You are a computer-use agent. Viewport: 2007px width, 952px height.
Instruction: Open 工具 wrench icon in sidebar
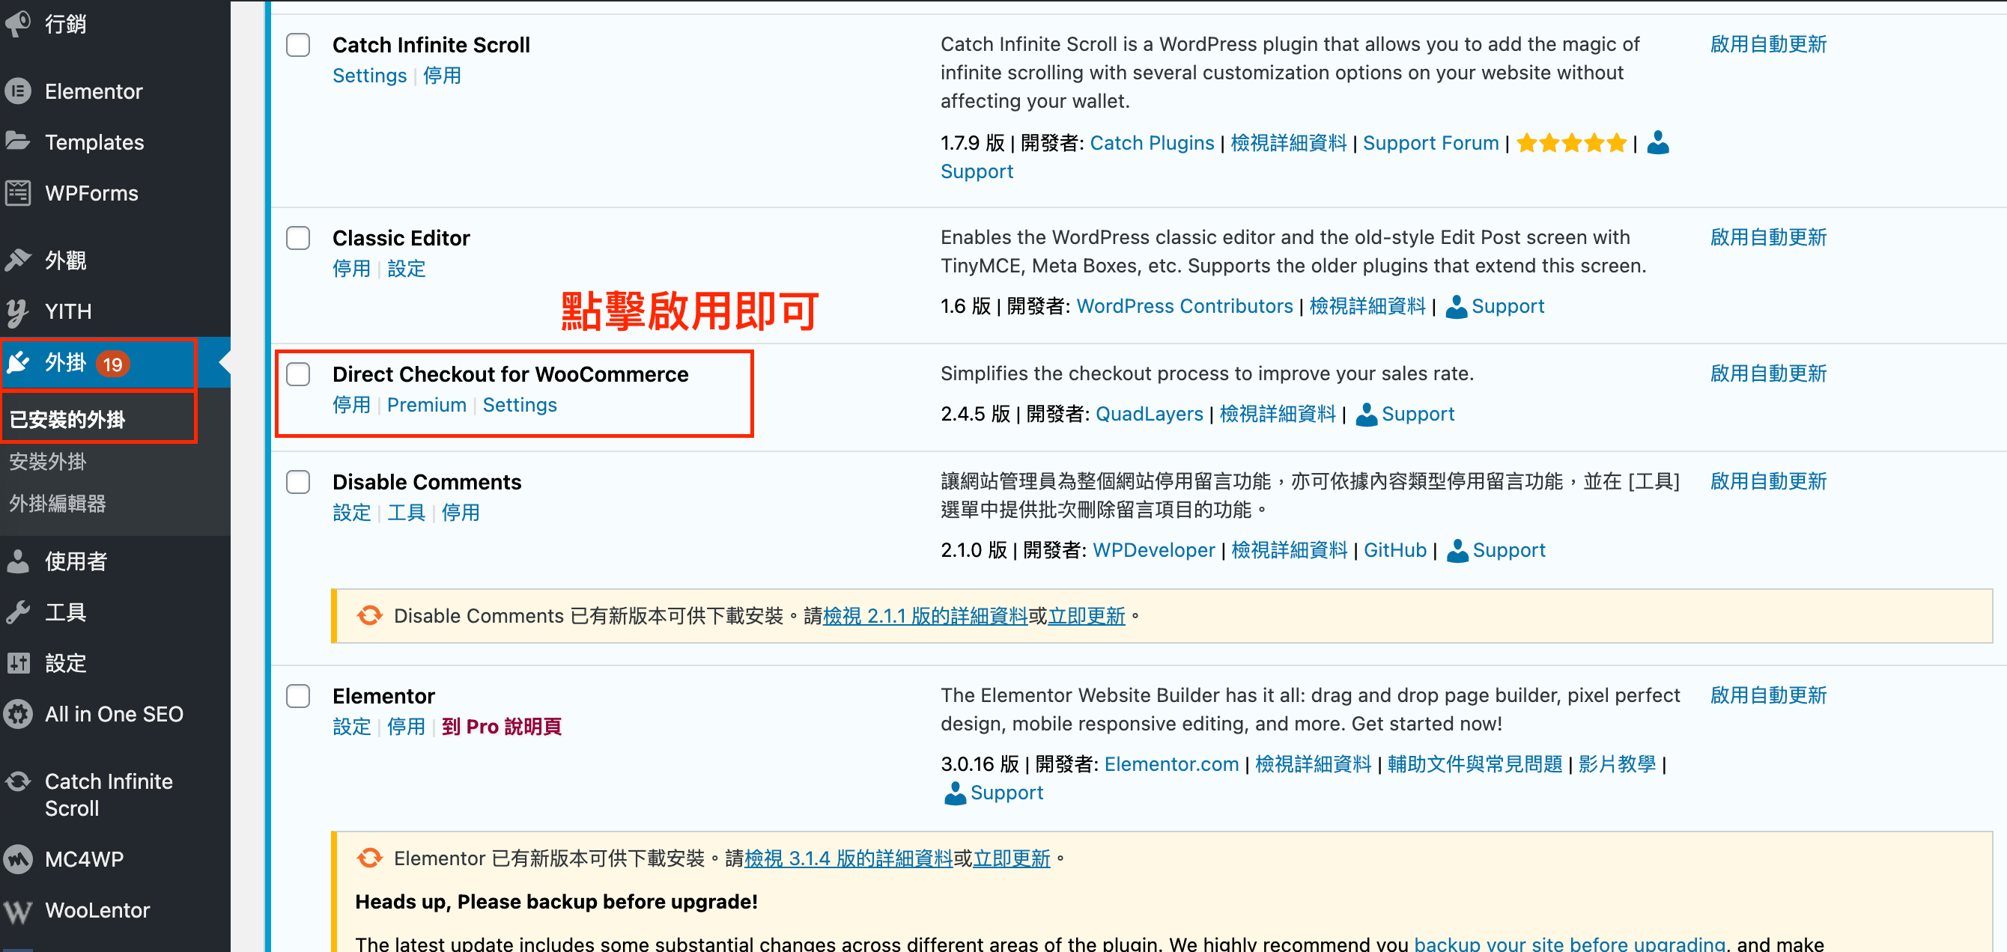click(18, 613)
